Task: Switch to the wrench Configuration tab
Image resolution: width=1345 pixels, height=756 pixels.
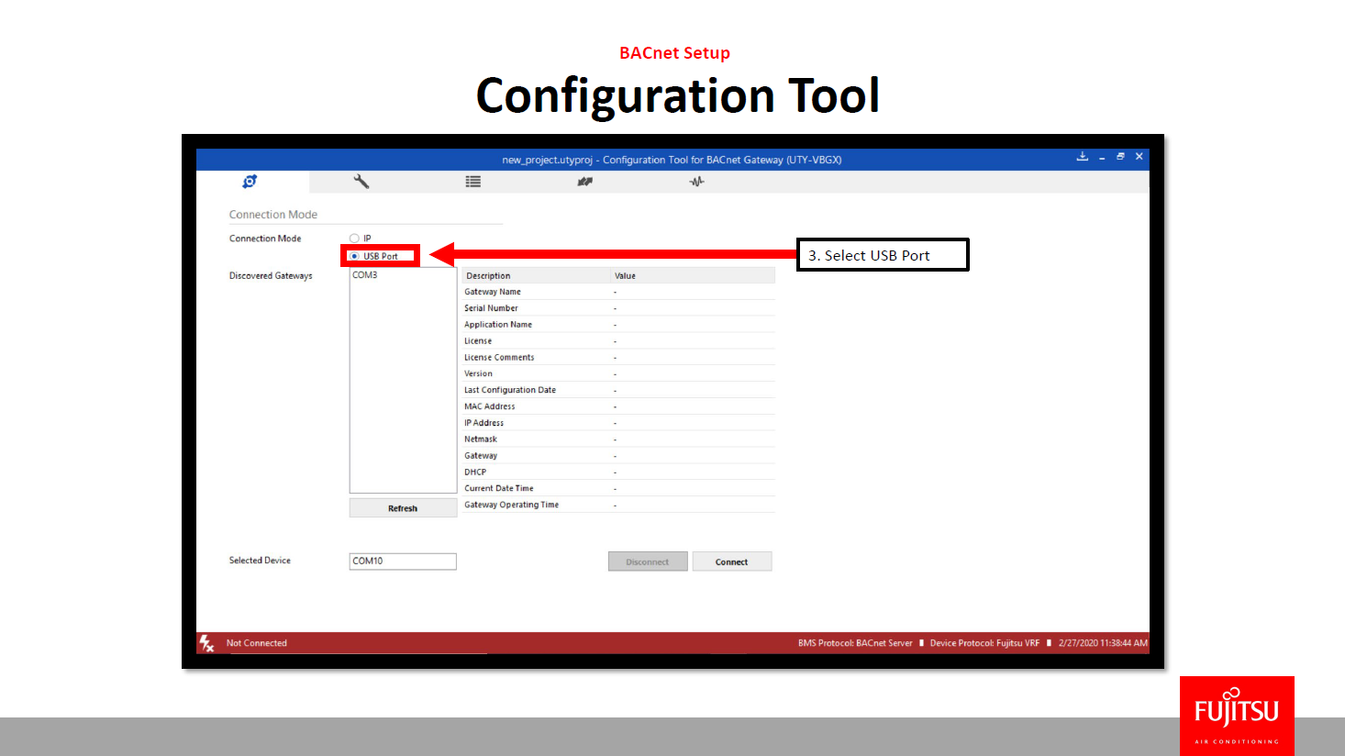Action: click(361, 182)
